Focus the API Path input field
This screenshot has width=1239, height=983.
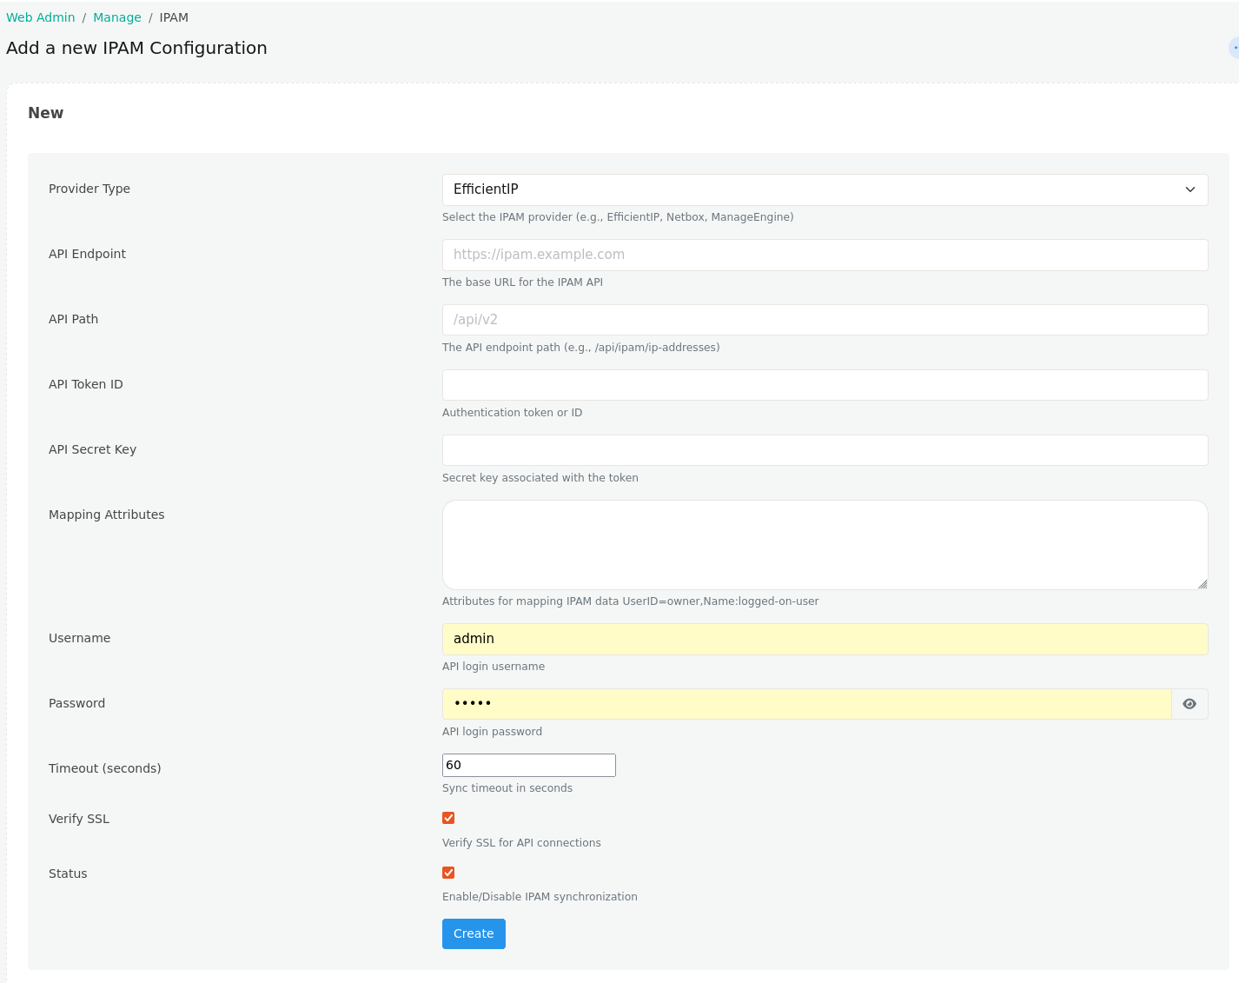(825, 320)
